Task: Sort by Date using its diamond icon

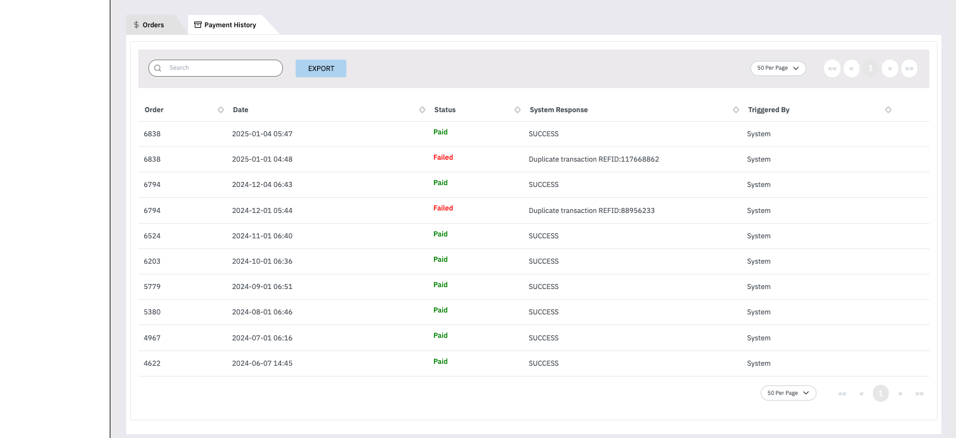Action: [x=422, y=110]
